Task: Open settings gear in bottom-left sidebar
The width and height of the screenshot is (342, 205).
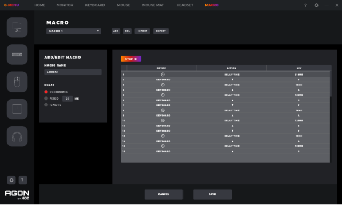Action: point(11,180)
